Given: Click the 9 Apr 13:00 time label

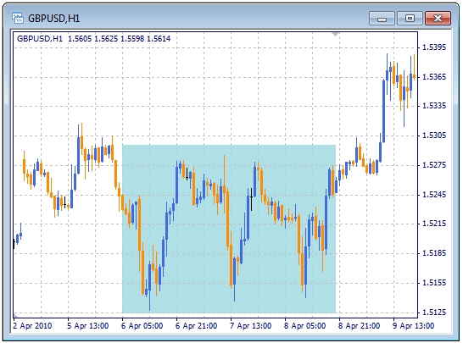Looking at the screenshot, I should [x=413, y=326].
